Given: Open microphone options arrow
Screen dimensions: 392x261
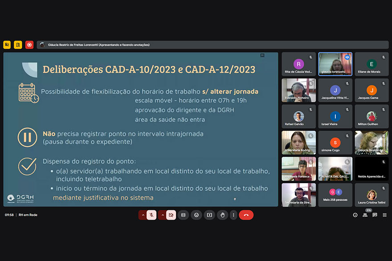Looking at the screenshot, I should 143,215.
